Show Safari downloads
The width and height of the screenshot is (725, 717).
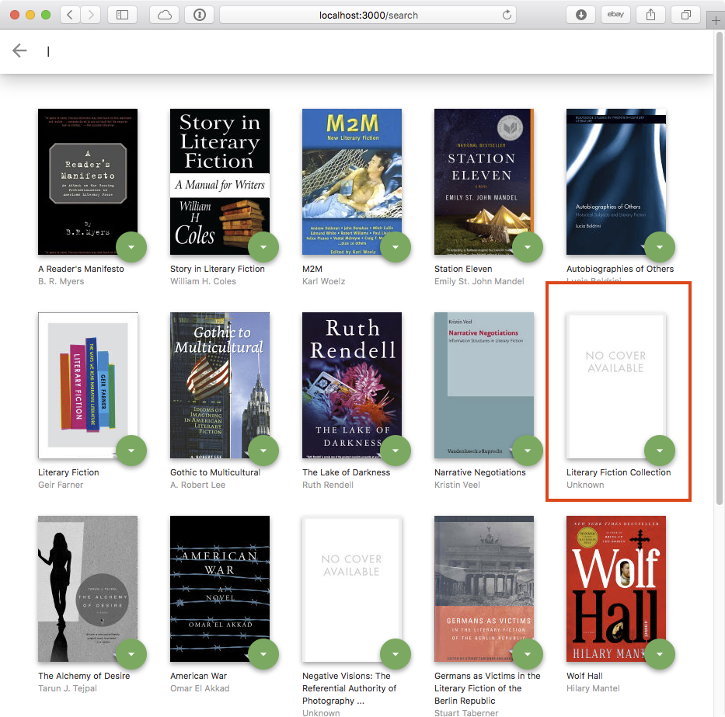coord(580,15)
